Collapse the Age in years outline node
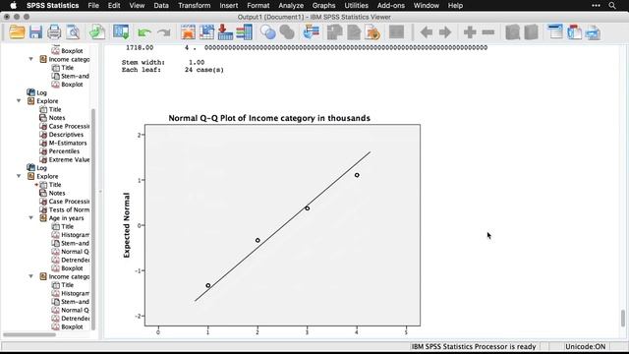The width and height of the screenshot is (629, 354). pos(30,218)
